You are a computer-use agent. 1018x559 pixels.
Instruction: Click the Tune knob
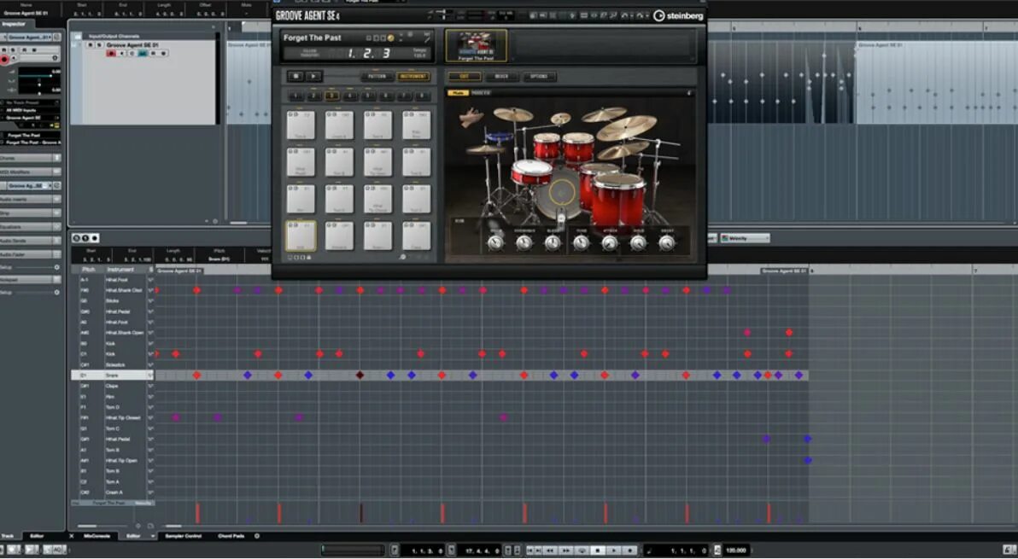pos(581,243)
